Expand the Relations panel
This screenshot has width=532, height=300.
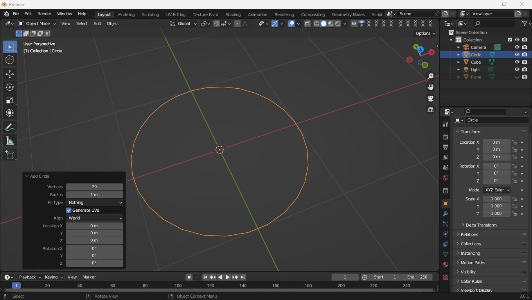tap(469, 234)
